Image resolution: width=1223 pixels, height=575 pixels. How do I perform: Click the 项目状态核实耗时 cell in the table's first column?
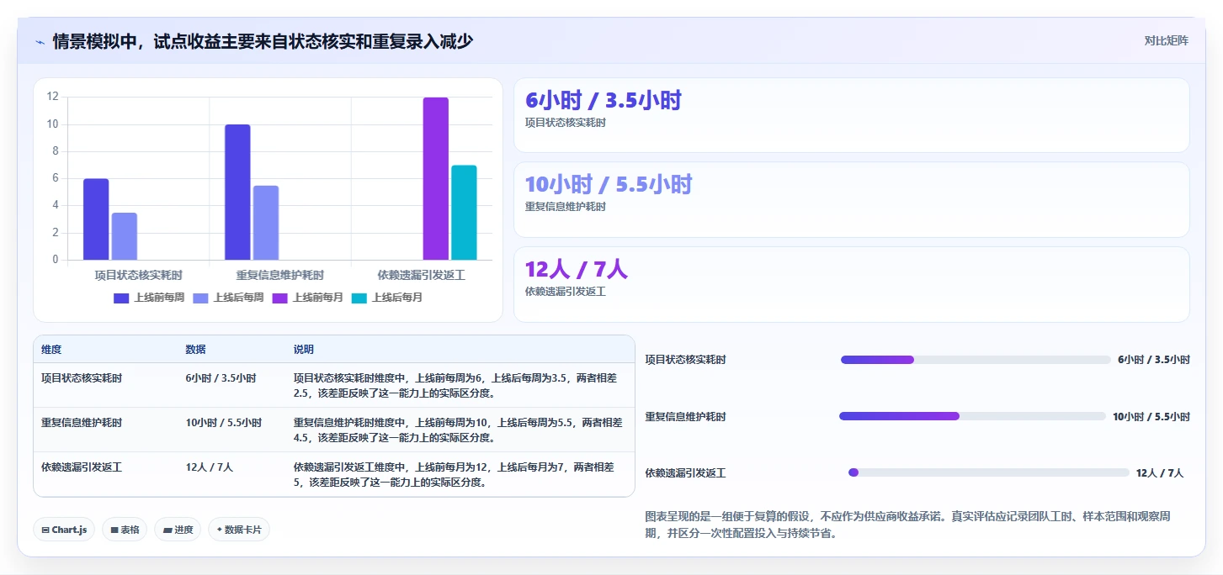tap(82, 378)
